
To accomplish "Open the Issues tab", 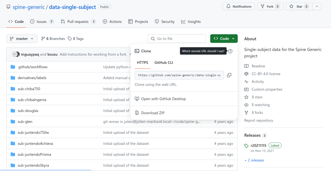I will pyautogui.click(x=42, y=22).
